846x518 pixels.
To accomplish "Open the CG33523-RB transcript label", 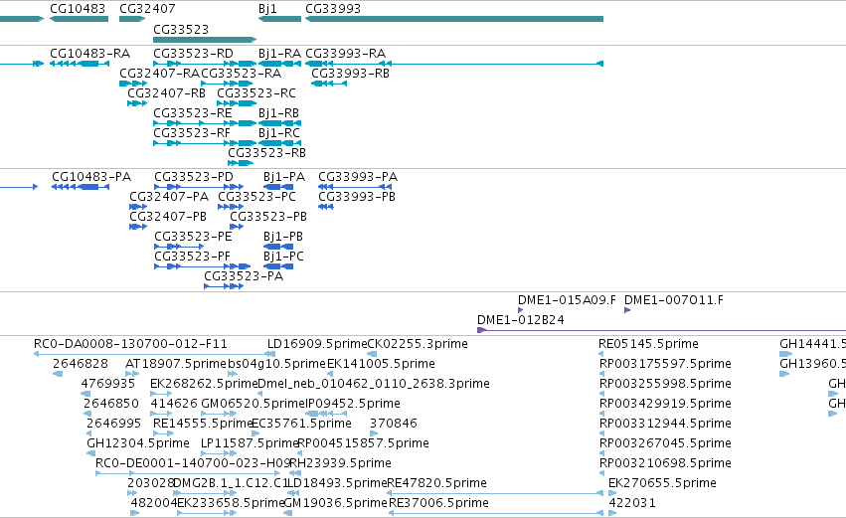I will 267,153.
